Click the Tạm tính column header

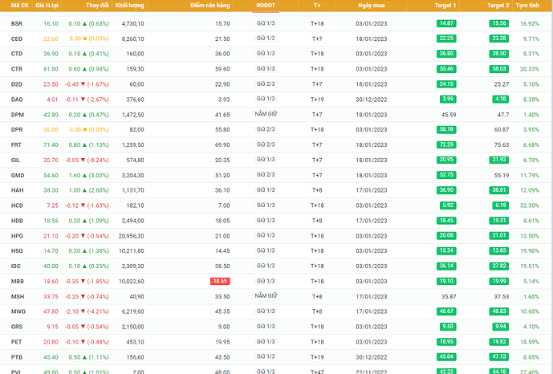pos(527,6)
